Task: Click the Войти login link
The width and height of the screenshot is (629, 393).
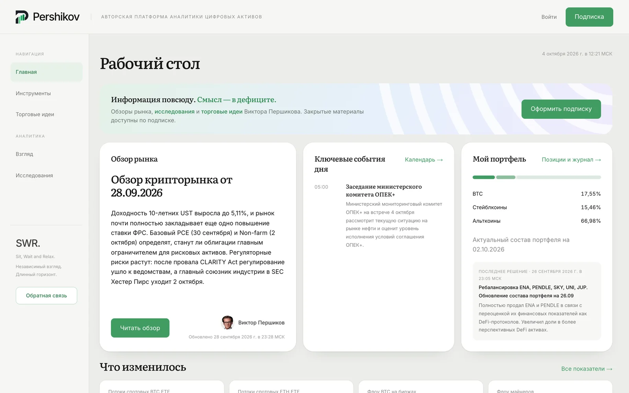Action: 549,17
